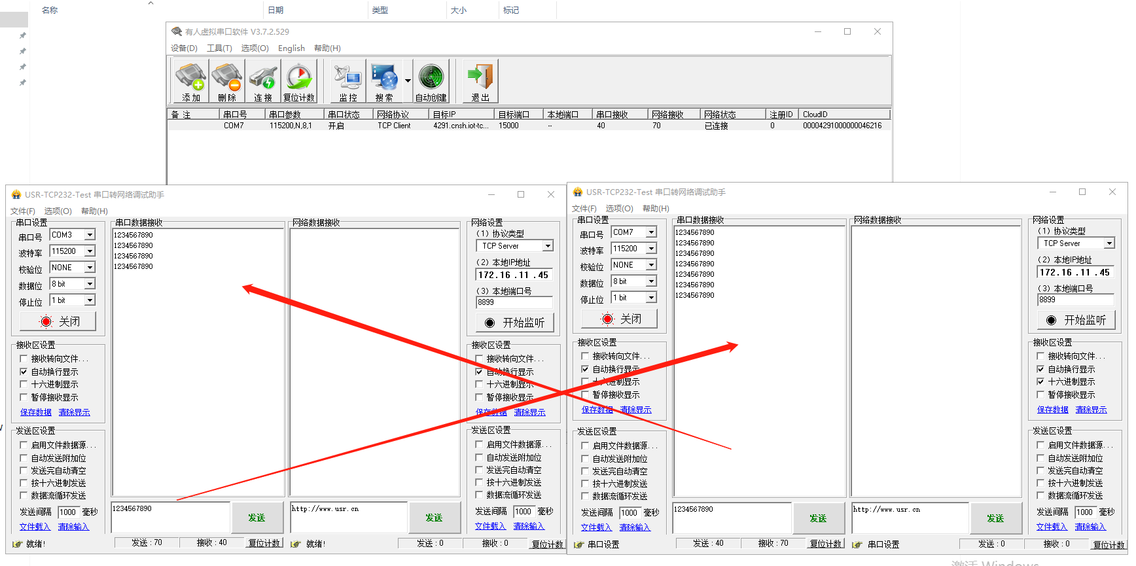The width and height of the screenshot is (1136, 566).
Task: Select the COM7 row in virtual serial list
Action: 234,126
